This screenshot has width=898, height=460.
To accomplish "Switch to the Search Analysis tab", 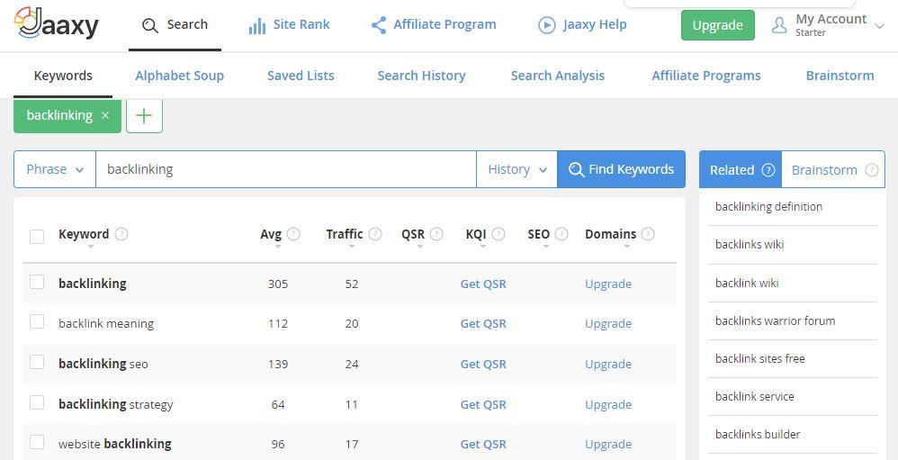I will [558, 76].
